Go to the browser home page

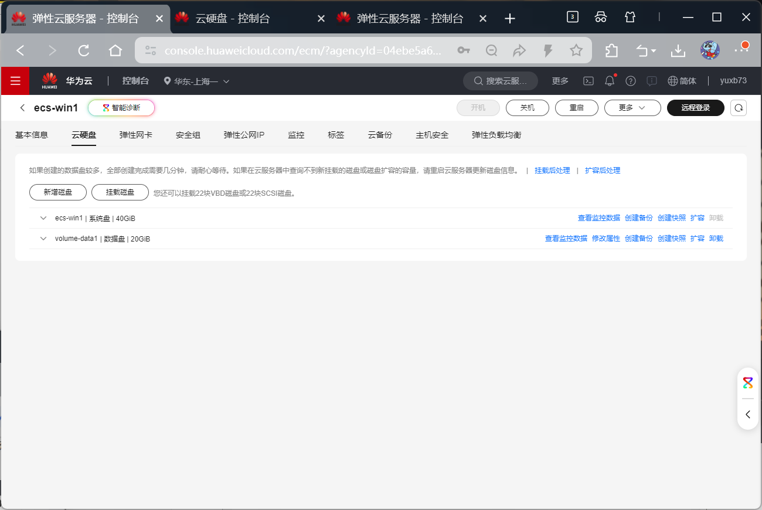(115, 50)
